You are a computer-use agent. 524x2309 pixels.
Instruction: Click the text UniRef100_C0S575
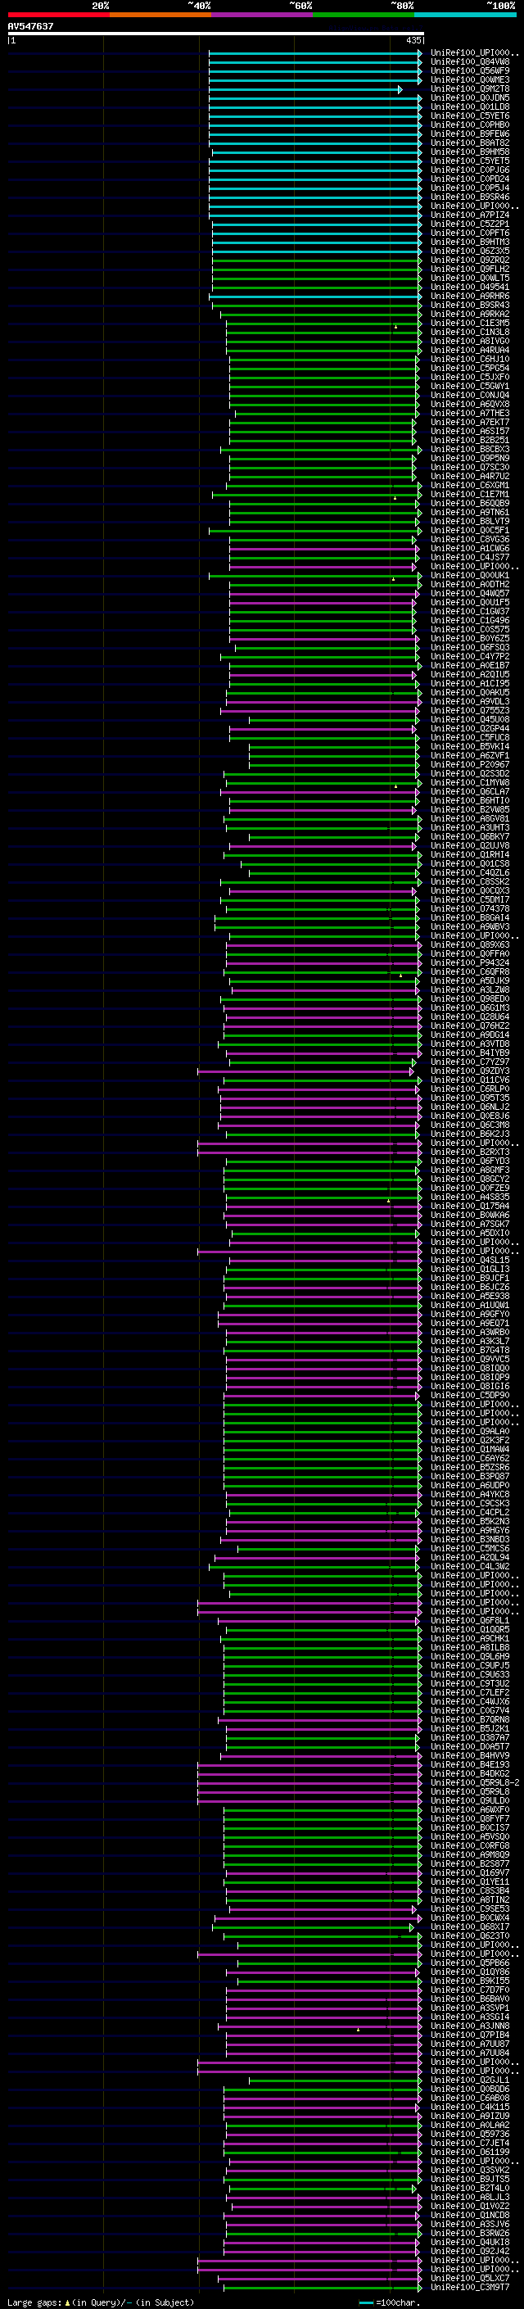click(470, 629)
